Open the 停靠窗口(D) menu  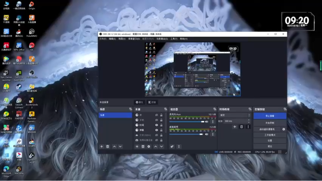pyautogui.click(x=134, y=39)
